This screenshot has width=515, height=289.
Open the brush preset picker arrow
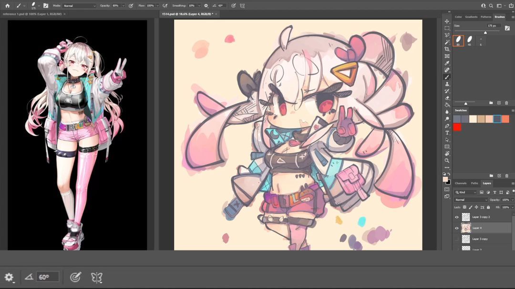(x=39, y=6)
